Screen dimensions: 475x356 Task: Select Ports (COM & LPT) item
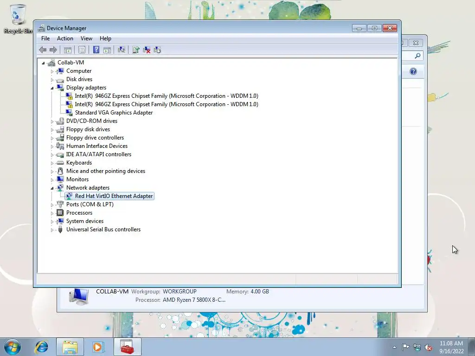(x=90, y=204)
